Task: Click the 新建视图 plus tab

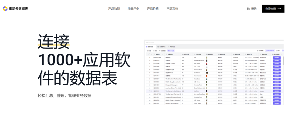Action: [172, 47]
